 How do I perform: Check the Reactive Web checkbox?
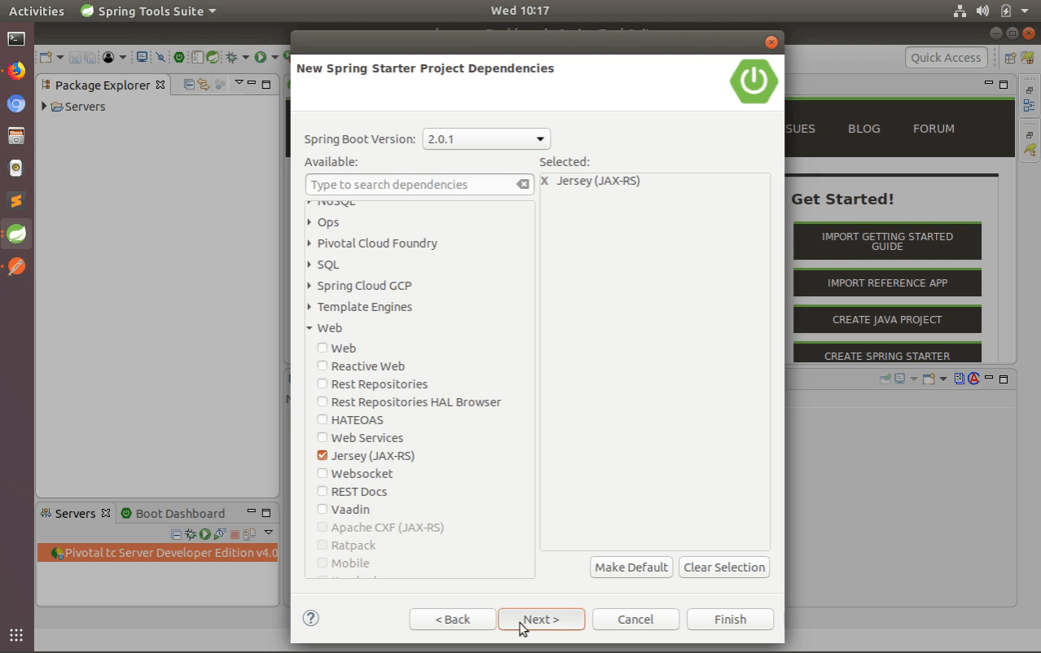click(x=323, y=366)
